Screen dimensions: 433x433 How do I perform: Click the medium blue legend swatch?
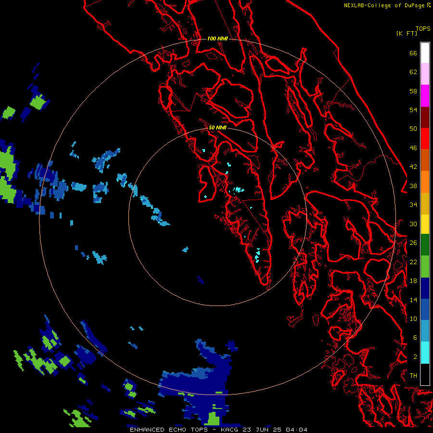click(x=425, y=309)
